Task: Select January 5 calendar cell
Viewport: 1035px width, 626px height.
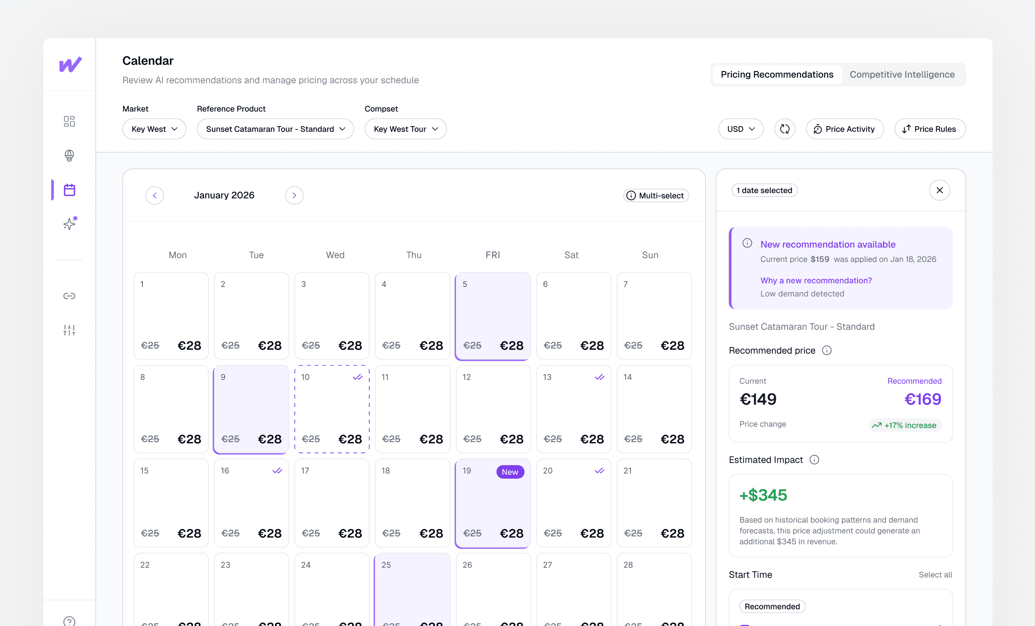Action: coord(493,316)
